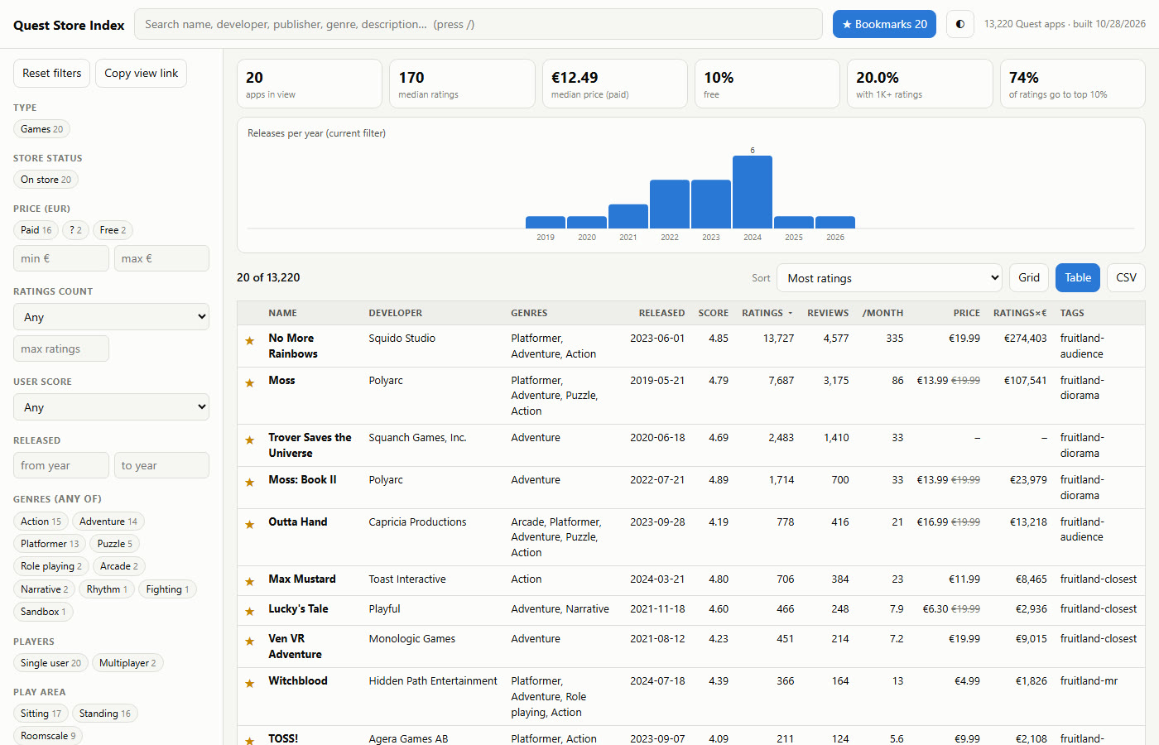Open the User score dropdown

click(111, 407)
